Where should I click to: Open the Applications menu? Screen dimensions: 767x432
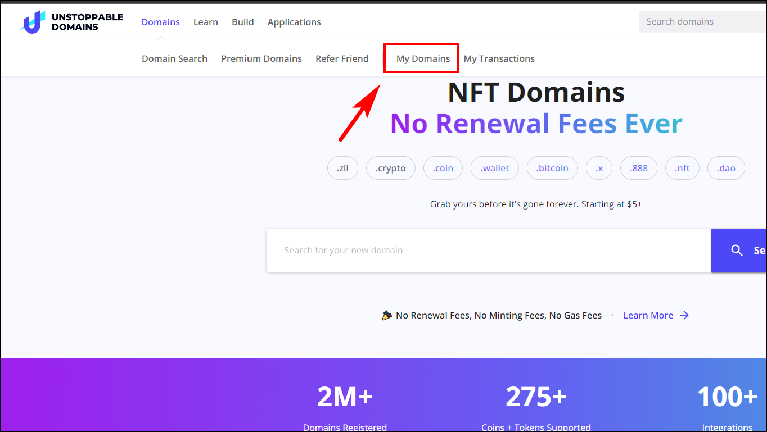tap(294, 22)
